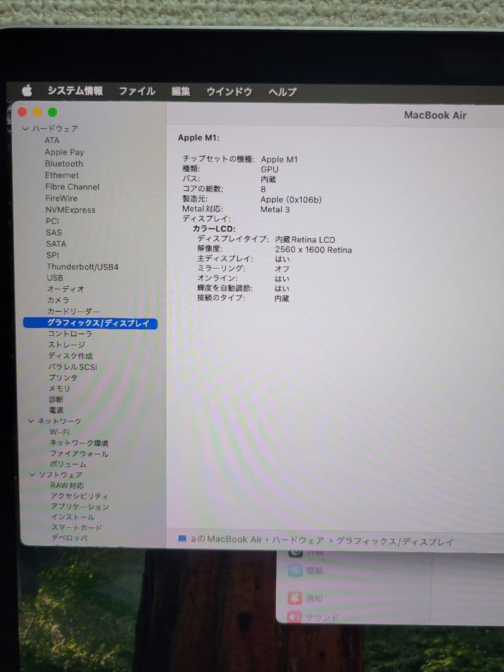This screenshot has height=672, width=504.
Task: Select カードリーダー in the sidebar
Action: click(73, 311)
